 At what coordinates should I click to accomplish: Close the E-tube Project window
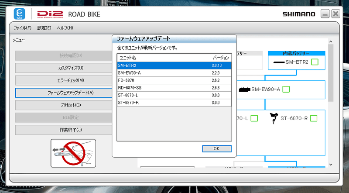[335, 14]
